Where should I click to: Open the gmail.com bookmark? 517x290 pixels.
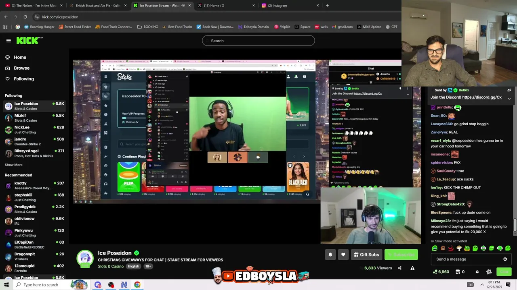tap(342, 27)
